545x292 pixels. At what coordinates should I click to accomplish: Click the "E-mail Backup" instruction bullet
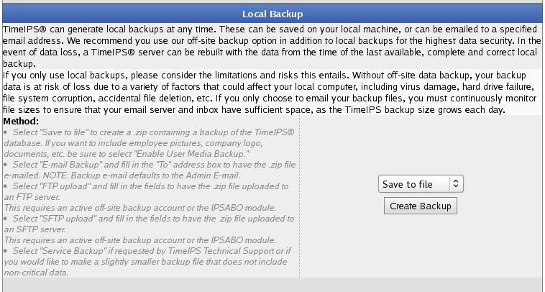[x=150, y=170]
